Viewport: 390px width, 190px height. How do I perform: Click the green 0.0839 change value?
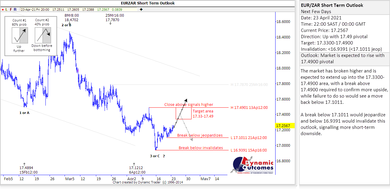[x=117, y=10]
